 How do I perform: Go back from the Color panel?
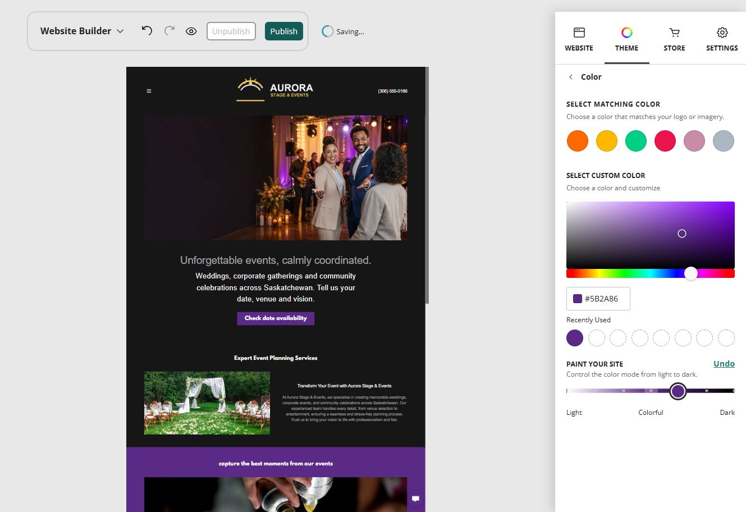[571, 77]
